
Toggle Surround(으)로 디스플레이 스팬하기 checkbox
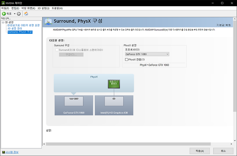tap(57, 50)
